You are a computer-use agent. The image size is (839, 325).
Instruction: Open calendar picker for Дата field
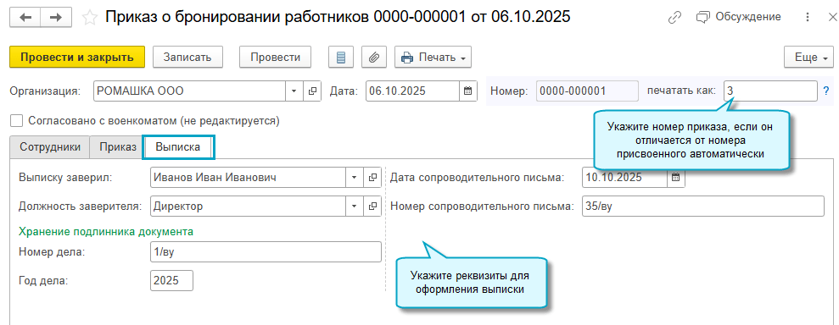(467, 91)
